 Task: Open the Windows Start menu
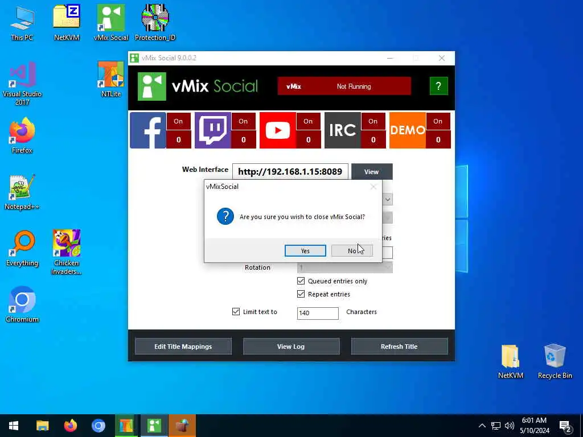click(14, 426)
